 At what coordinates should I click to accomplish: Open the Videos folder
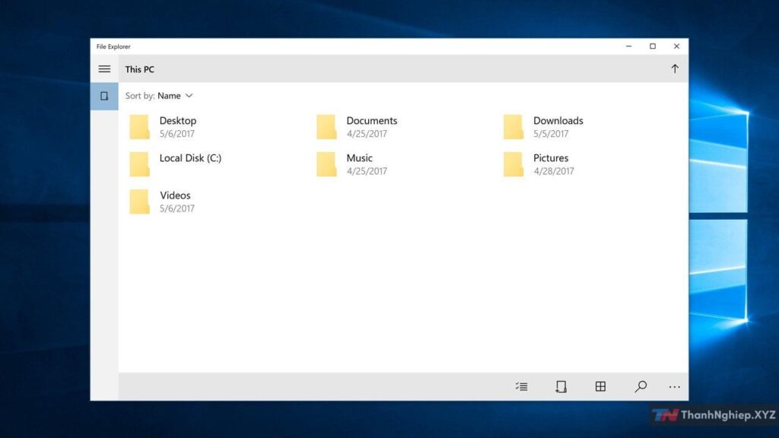coord(175,195)
